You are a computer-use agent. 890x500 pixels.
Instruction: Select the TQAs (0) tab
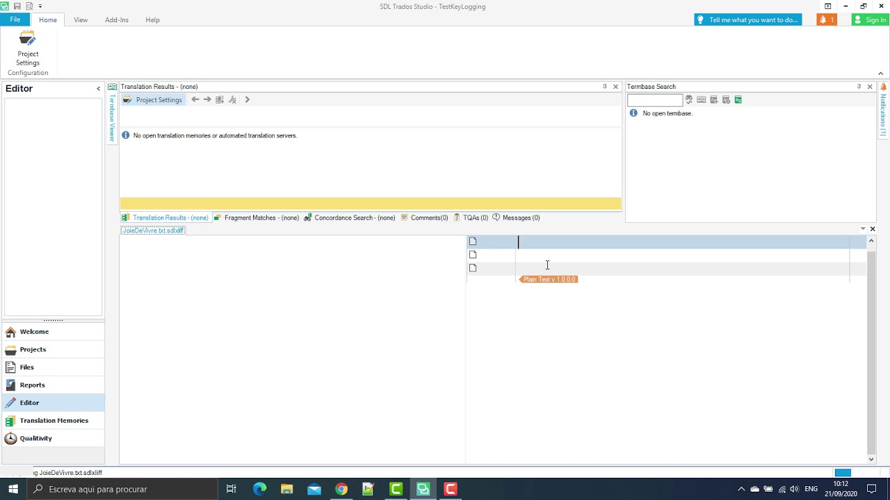471,217
